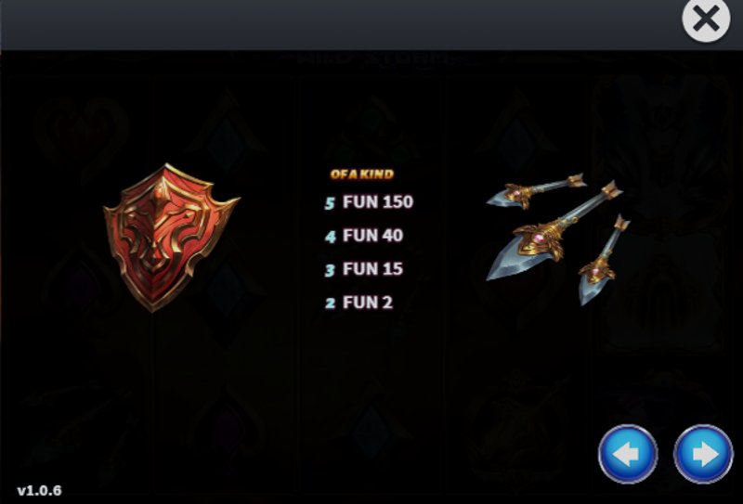This screenshot has width=743, height=504.
Task: Go to the previous paytable page
Action: (628, 454)
